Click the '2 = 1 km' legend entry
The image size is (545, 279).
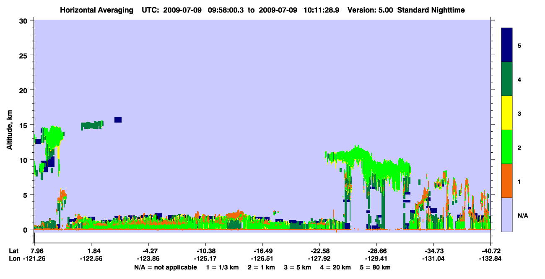pyautogui.click(x=261, y=267)
